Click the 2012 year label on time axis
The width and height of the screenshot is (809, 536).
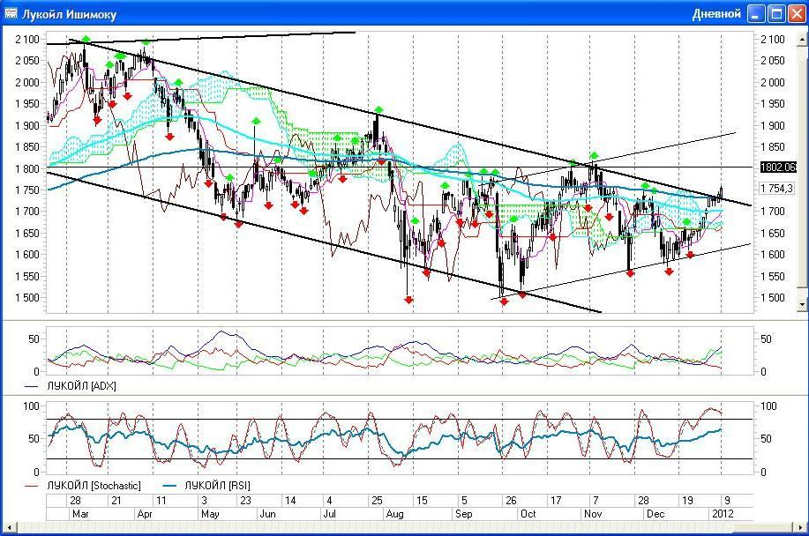click(x=721, y=513)
